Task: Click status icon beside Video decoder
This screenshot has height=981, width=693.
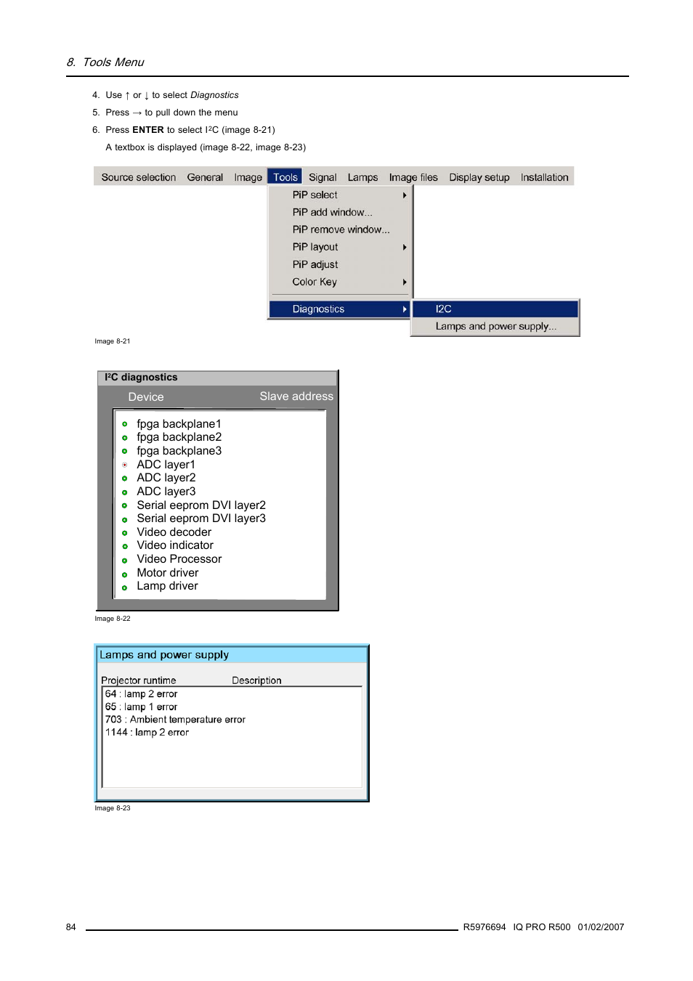Action: (124, 533)
